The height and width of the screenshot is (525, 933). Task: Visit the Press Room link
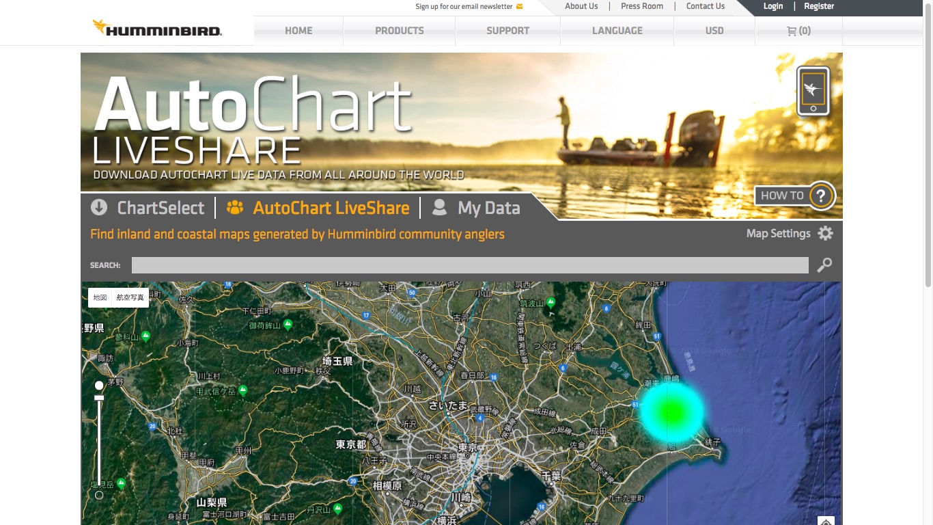642,6
